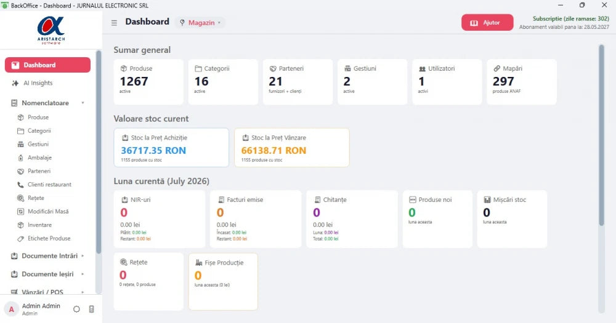Image resolution: width=616 pixels, height=323 pixels.
Task: Open the Ajutor help button
Action: point(487,23)
